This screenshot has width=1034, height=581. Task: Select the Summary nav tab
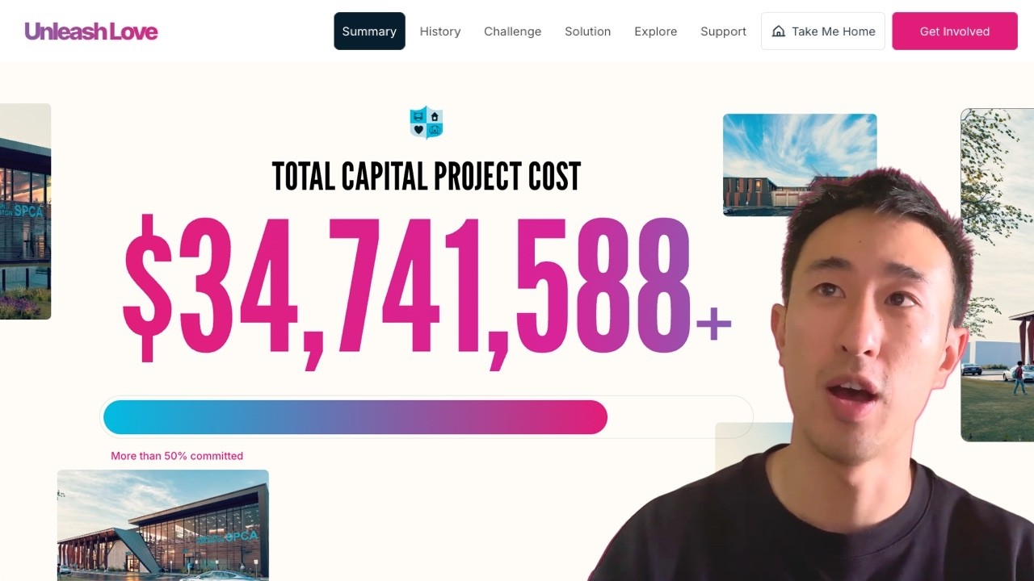pos(369,31)
